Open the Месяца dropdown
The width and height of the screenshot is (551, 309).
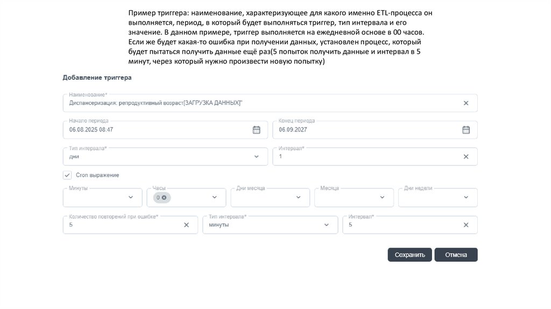(383, 198)
